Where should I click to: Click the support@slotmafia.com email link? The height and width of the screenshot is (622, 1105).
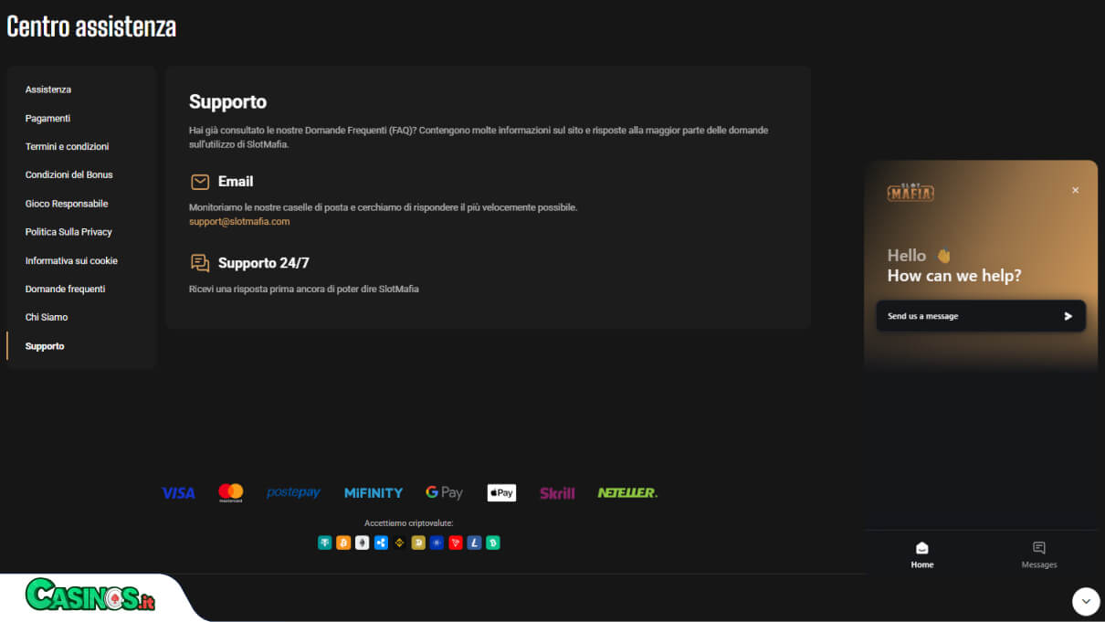tap(239, 221)
